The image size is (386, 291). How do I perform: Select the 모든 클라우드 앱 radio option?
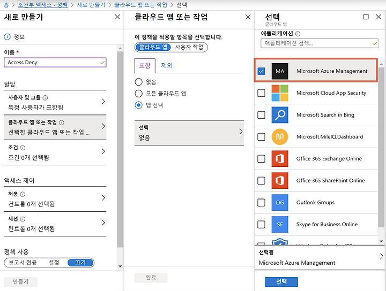[139, 93]
